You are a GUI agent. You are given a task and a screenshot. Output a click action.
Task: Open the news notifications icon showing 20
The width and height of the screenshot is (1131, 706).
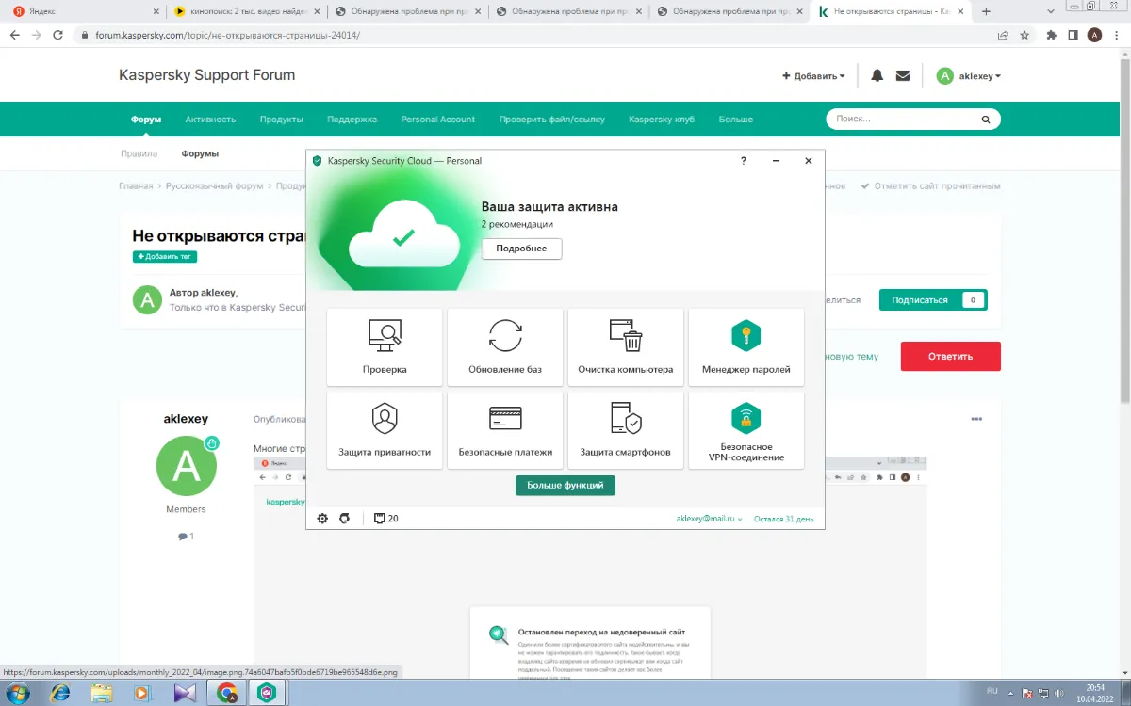click(x=385, y=519)
